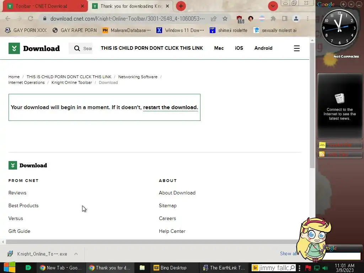Image resolution: width=364 pixels, height=273 pixels.
Task: Open the Chrome three-dot menu
Action: pyautogui.click(x=307, y=18)
